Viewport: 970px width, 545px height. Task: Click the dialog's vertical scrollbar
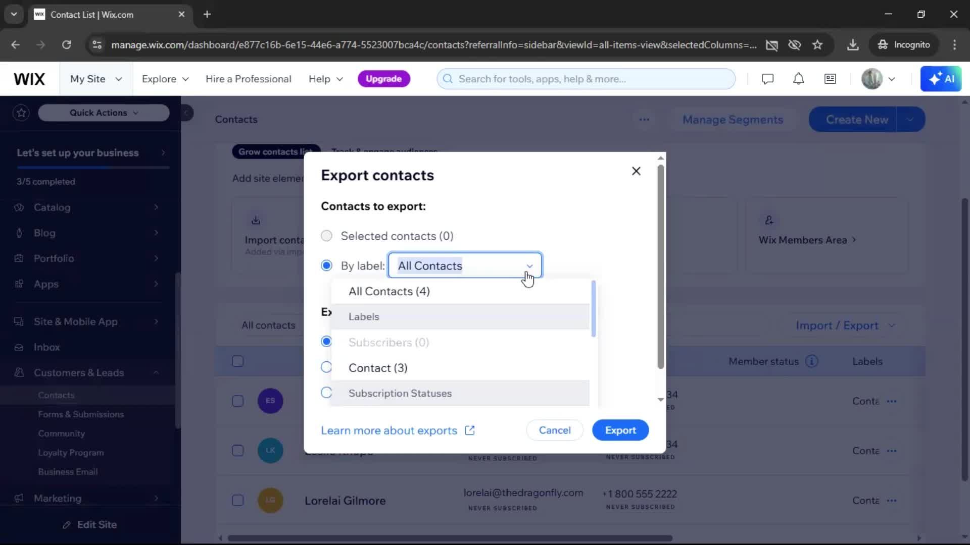click(x=660, y=266)
